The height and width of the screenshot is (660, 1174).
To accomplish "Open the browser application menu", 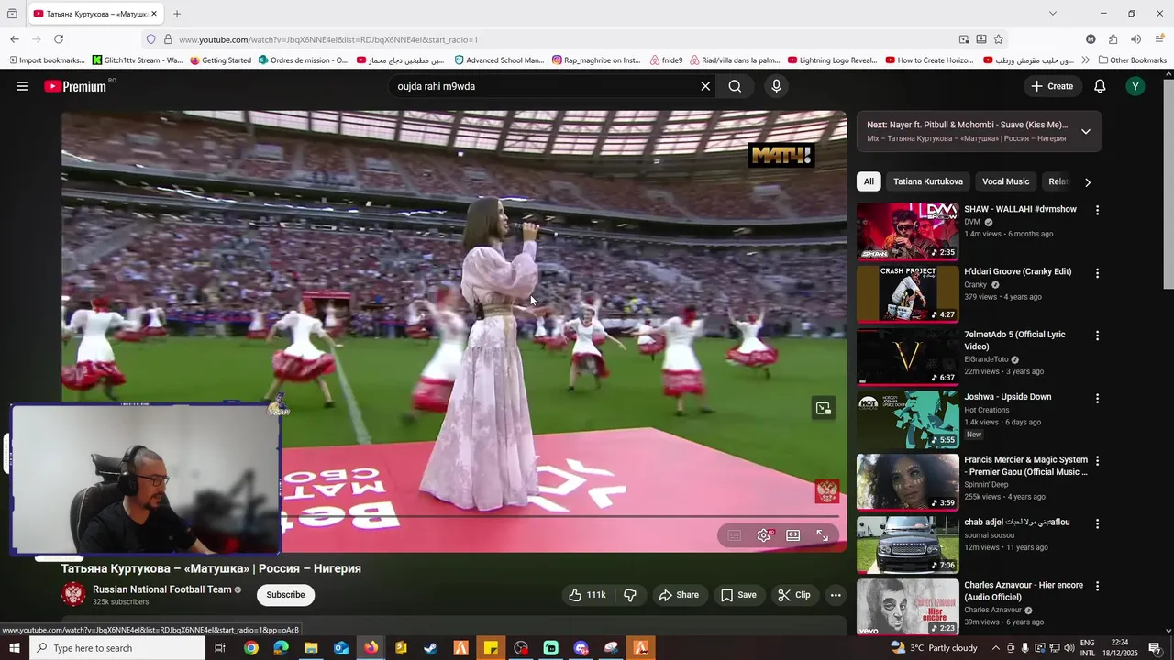I will click(1159, 39).
